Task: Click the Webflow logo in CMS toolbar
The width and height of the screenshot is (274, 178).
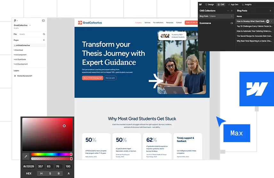Action: click(200, 4)
